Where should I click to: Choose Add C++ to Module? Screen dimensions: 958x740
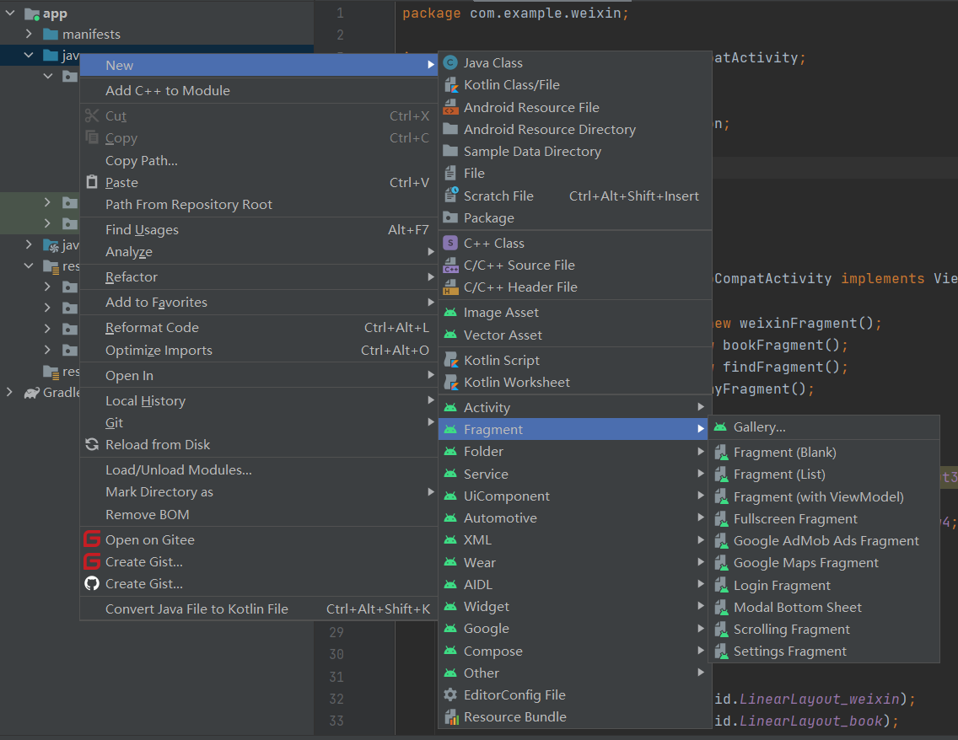(x=258, y=90)
